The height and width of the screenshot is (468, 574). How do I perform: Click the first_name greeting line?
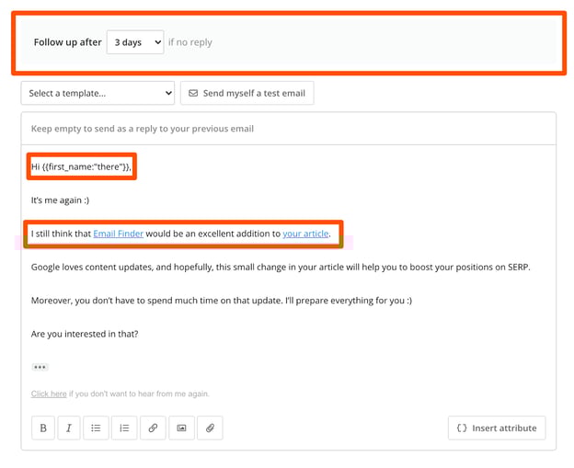coord(82,166)
